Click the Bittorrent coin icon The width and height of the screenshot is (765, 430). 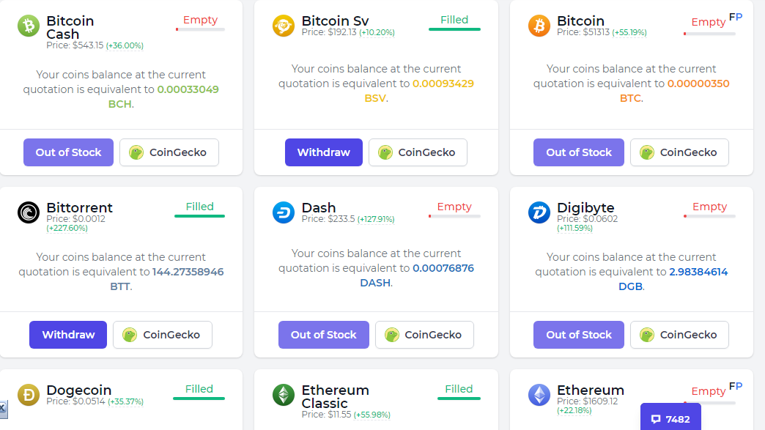(29, 212)
